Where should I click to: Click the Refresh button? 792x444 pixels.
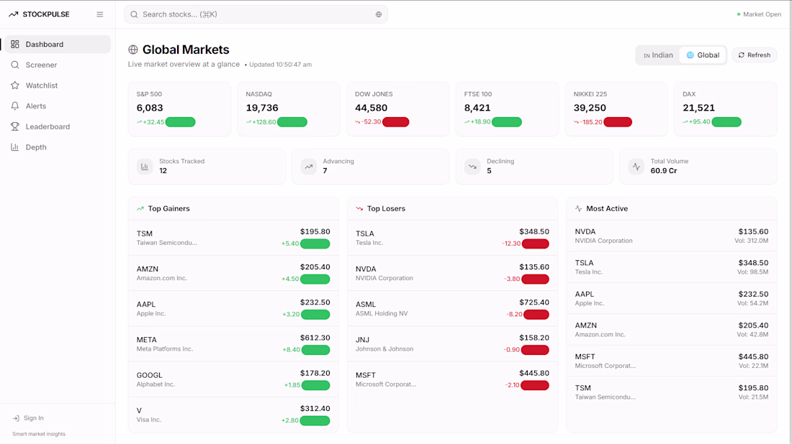point(754,55)
